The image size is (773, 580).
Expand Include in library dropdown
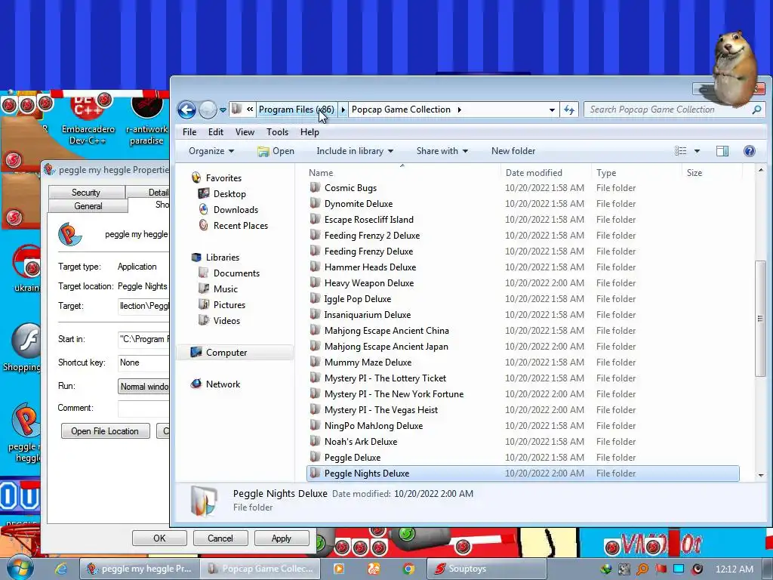[355, 151]
